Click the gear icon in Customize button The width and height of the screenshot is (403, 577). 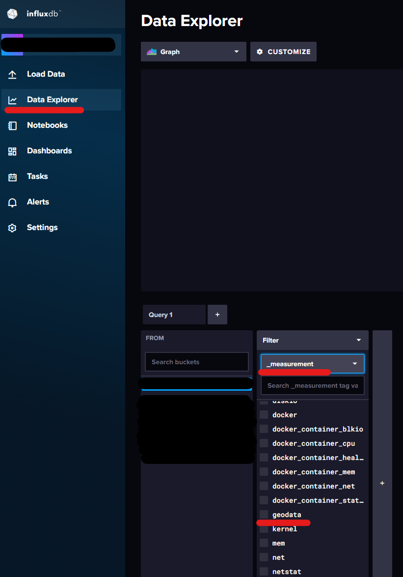(260, 52)
